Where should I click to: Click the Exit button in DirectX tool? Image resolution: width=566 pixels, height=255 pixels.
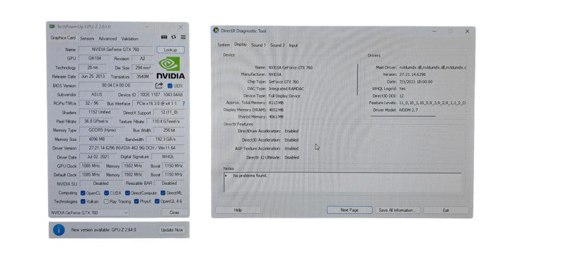[446, 210]
